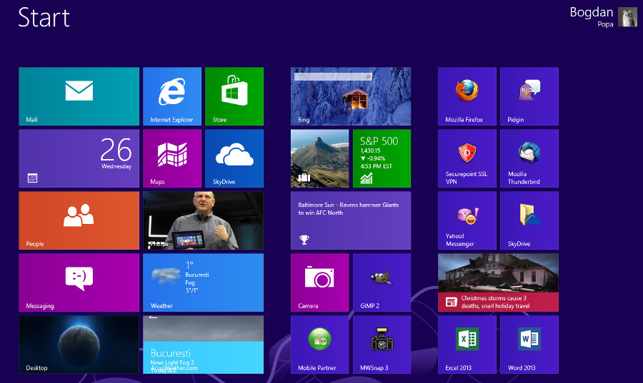Click the user avatar picture
Viewport: 643px width, 383px height.
pos(627,17)
